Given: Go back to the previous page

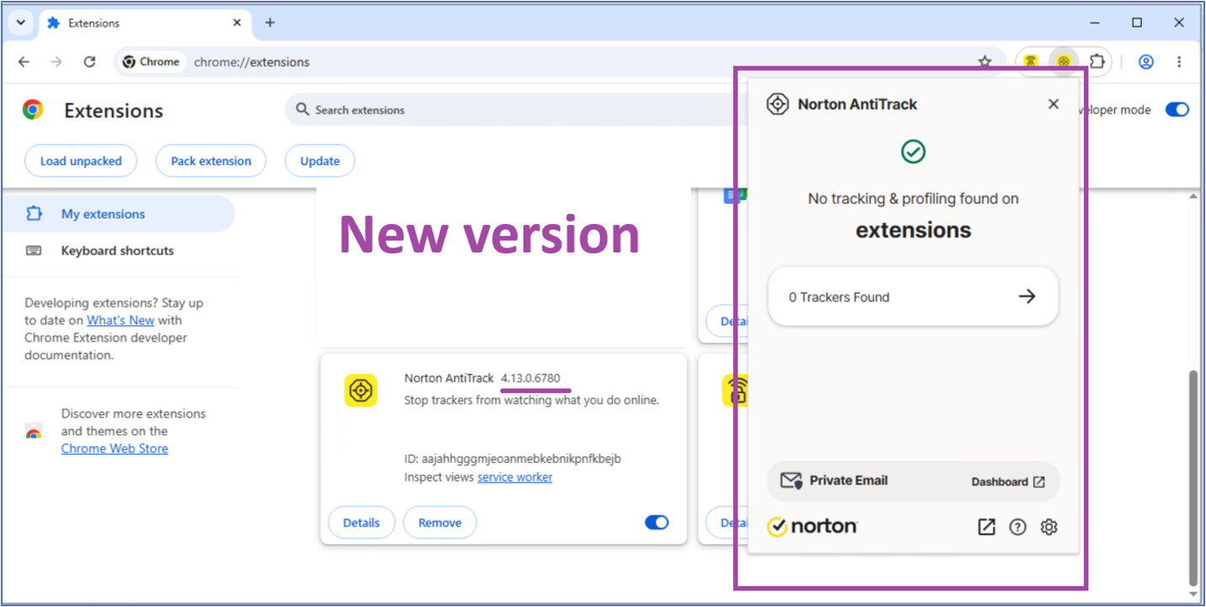Looking at the screenshot, I should pos(24,61).
